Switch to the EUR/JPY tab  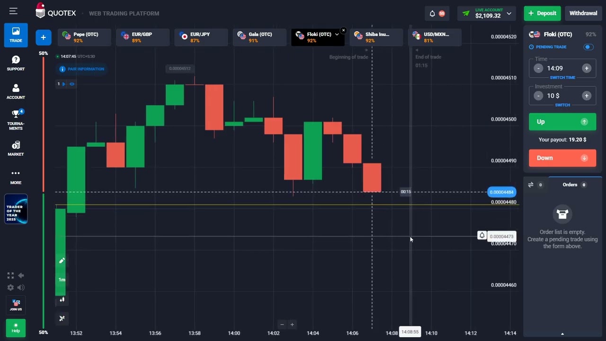coord(201,37)
